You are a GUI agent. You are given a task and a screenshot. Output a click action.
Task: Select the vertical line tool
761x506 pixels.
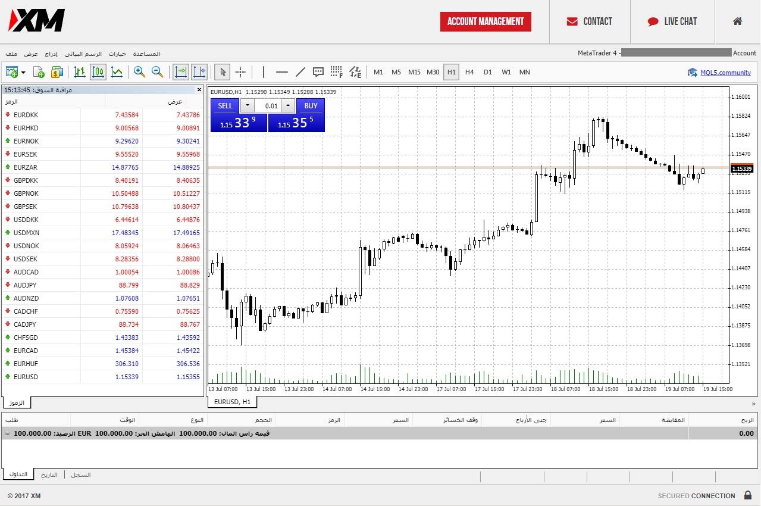(x=263, y=72)
